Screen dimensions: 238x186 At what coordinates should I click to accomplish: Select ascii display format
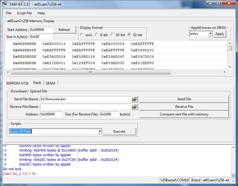click(x=82, y=35)
